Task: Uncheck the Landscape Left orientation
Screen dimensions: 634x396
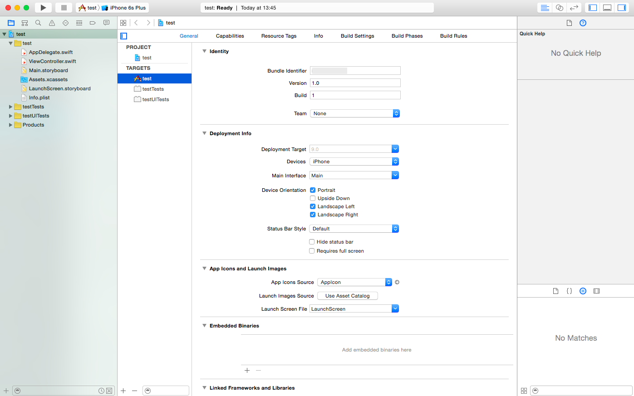Action: pos(313,206)
